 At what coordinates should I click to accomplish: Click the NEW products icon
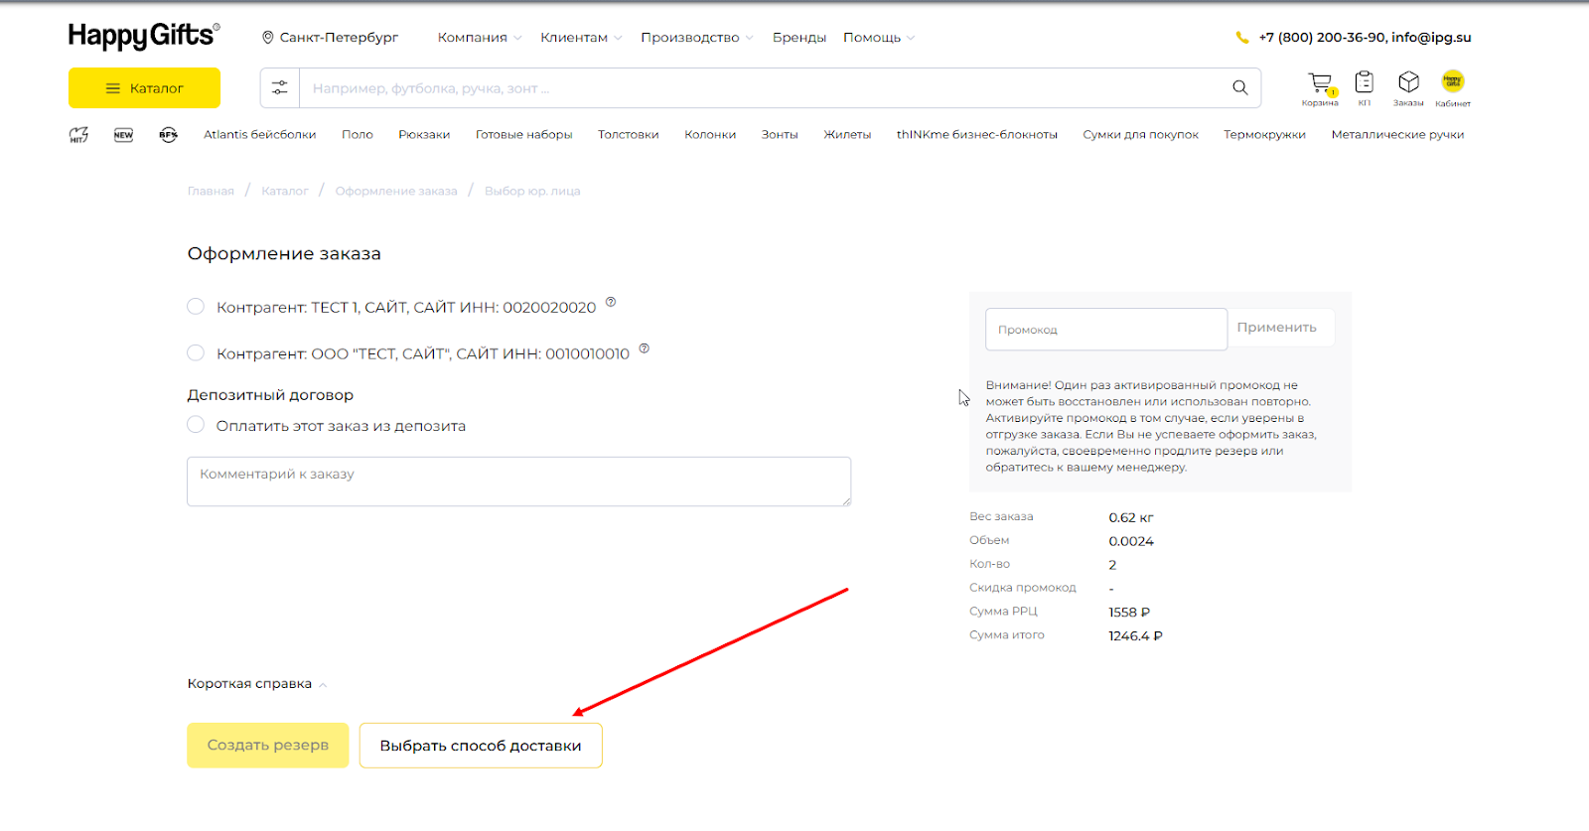[123, 135]
